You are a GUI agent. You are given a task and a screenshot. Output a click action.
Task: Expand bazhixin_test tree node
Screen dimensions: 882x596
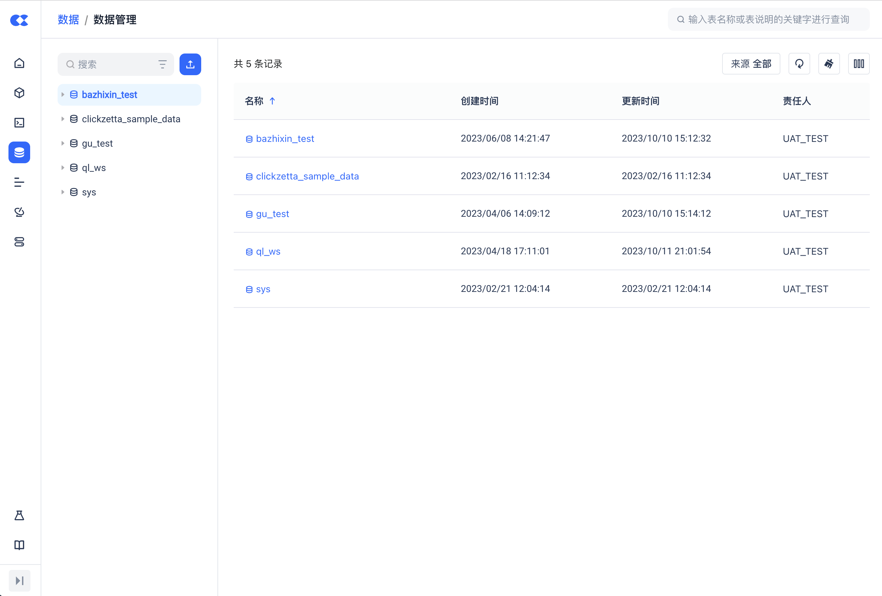[63, 95]
